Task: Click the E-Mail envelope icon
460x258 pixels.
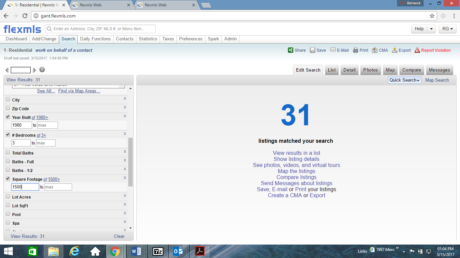Action: [333, 50]
